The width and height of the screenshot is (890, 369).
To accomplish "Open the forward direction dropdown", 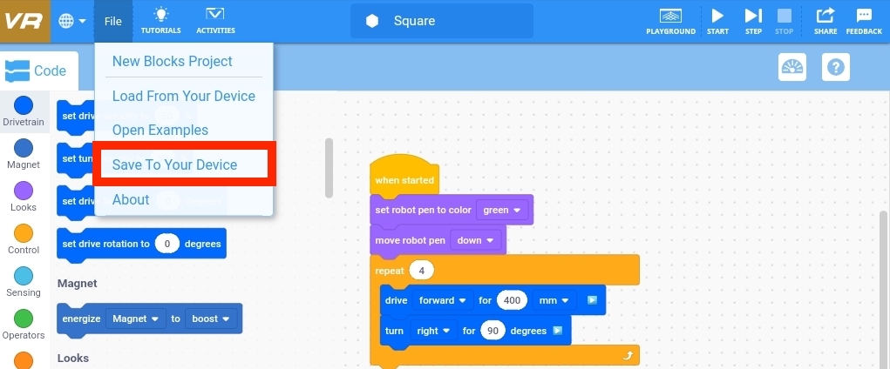I will pyautogui.click(x=443, y=300).
